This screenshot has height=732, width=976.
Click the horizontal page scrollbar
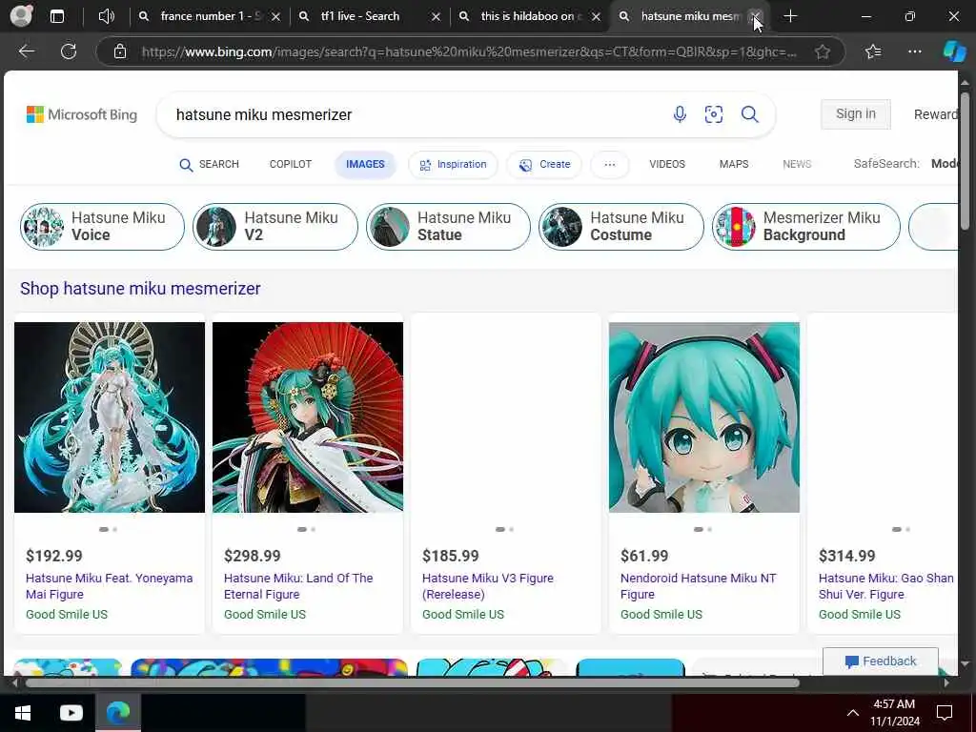tap(411, 682)
